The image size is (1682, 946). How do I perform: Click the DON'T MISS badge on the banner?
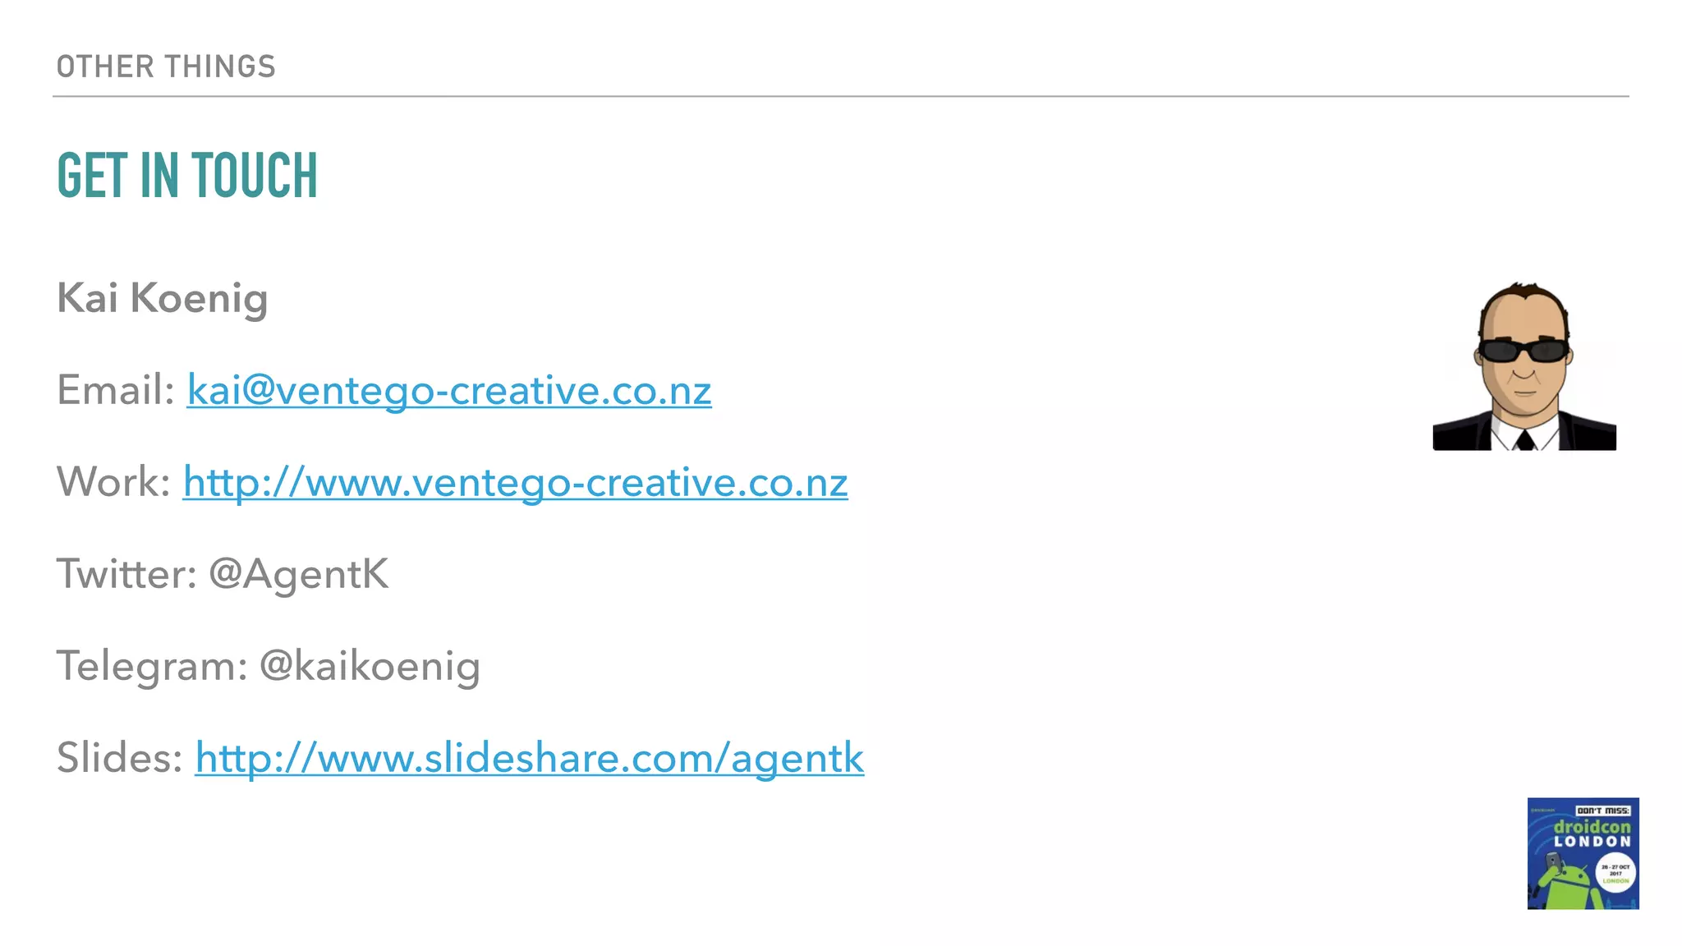(1602, 811)
